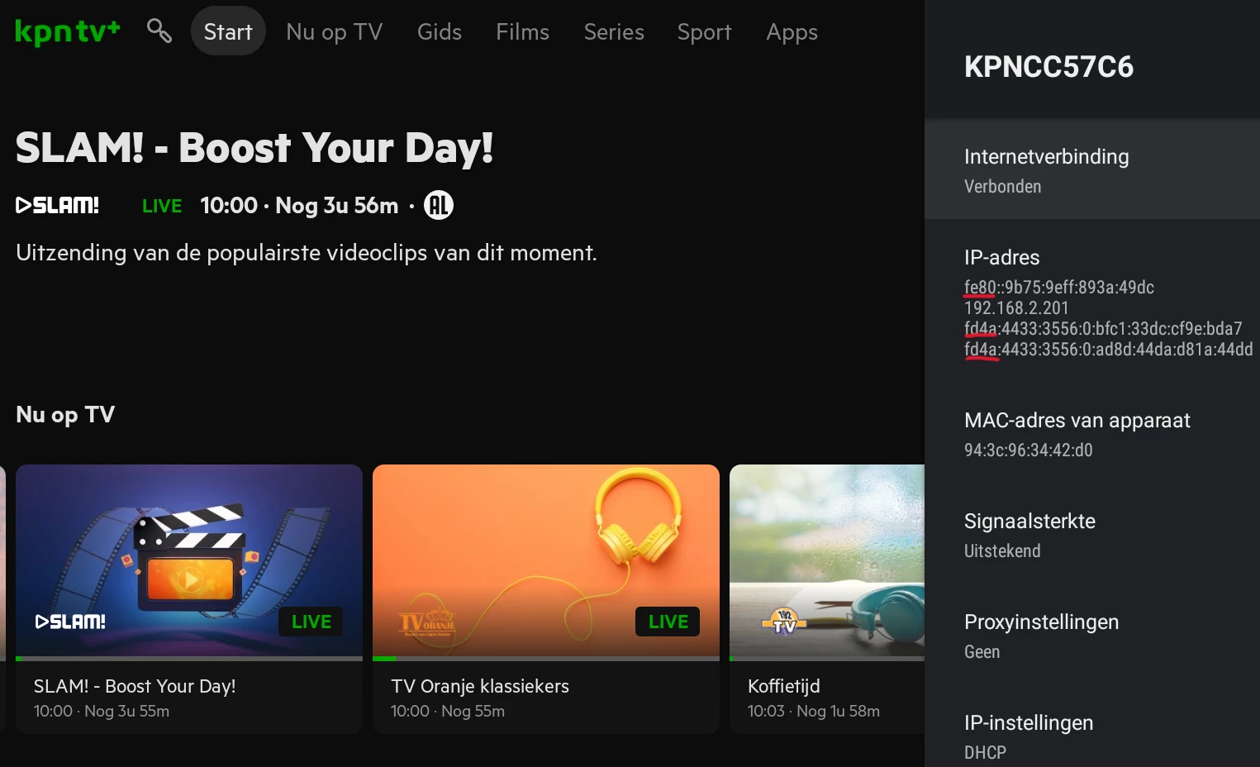Click the 100% TV logo on Koffietijd card
1260x767 pixels.
point(783,621)
